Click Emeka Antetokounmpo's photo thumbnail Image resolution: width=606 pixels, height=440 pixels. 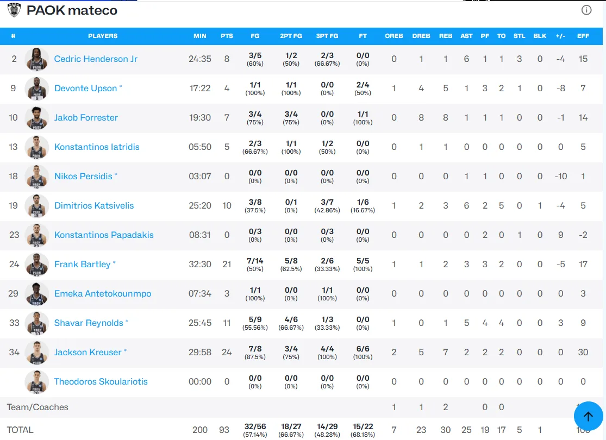point(37,294)
